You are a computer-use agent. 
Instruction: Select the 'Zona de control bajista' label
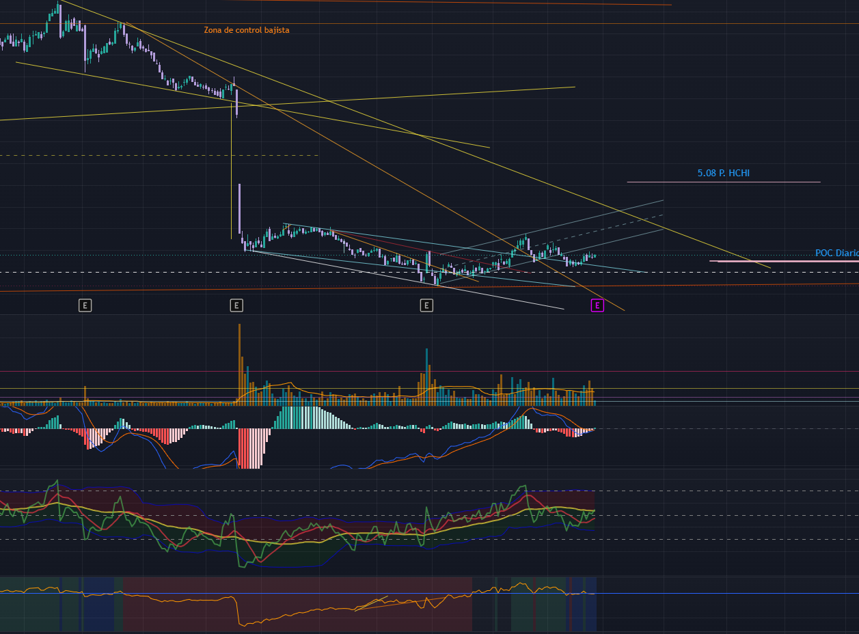tap(247, 30)
